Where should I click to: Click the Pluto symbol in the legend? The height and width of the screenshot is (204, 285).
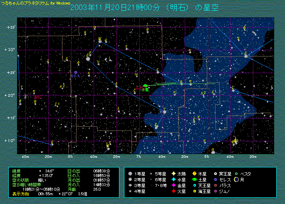click(x=215, y=174)
